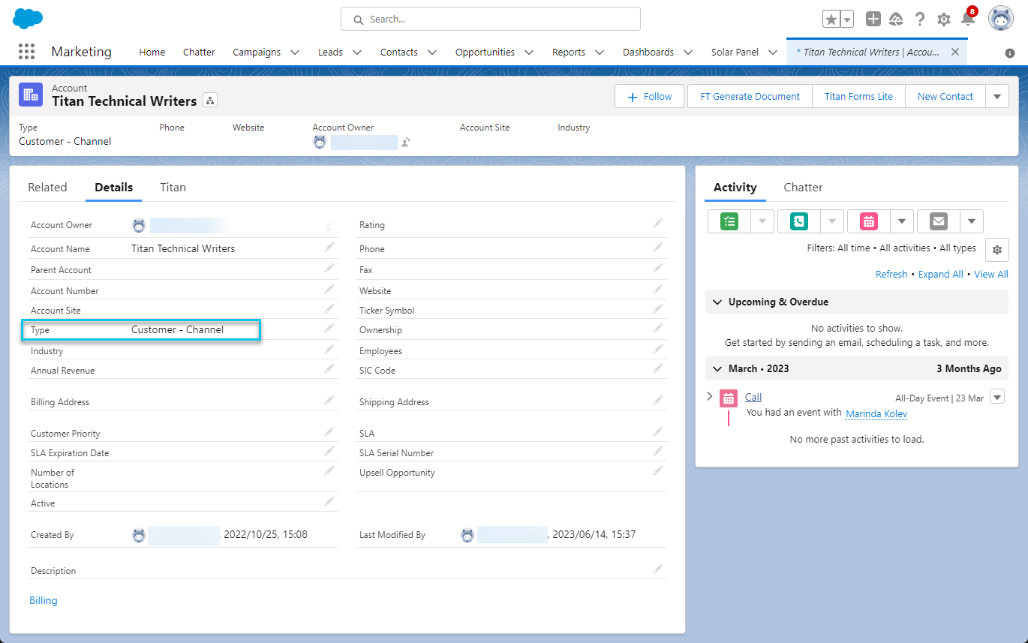
Task: Open the Marinda Kolev link
Action: click(x=876, y=413)
